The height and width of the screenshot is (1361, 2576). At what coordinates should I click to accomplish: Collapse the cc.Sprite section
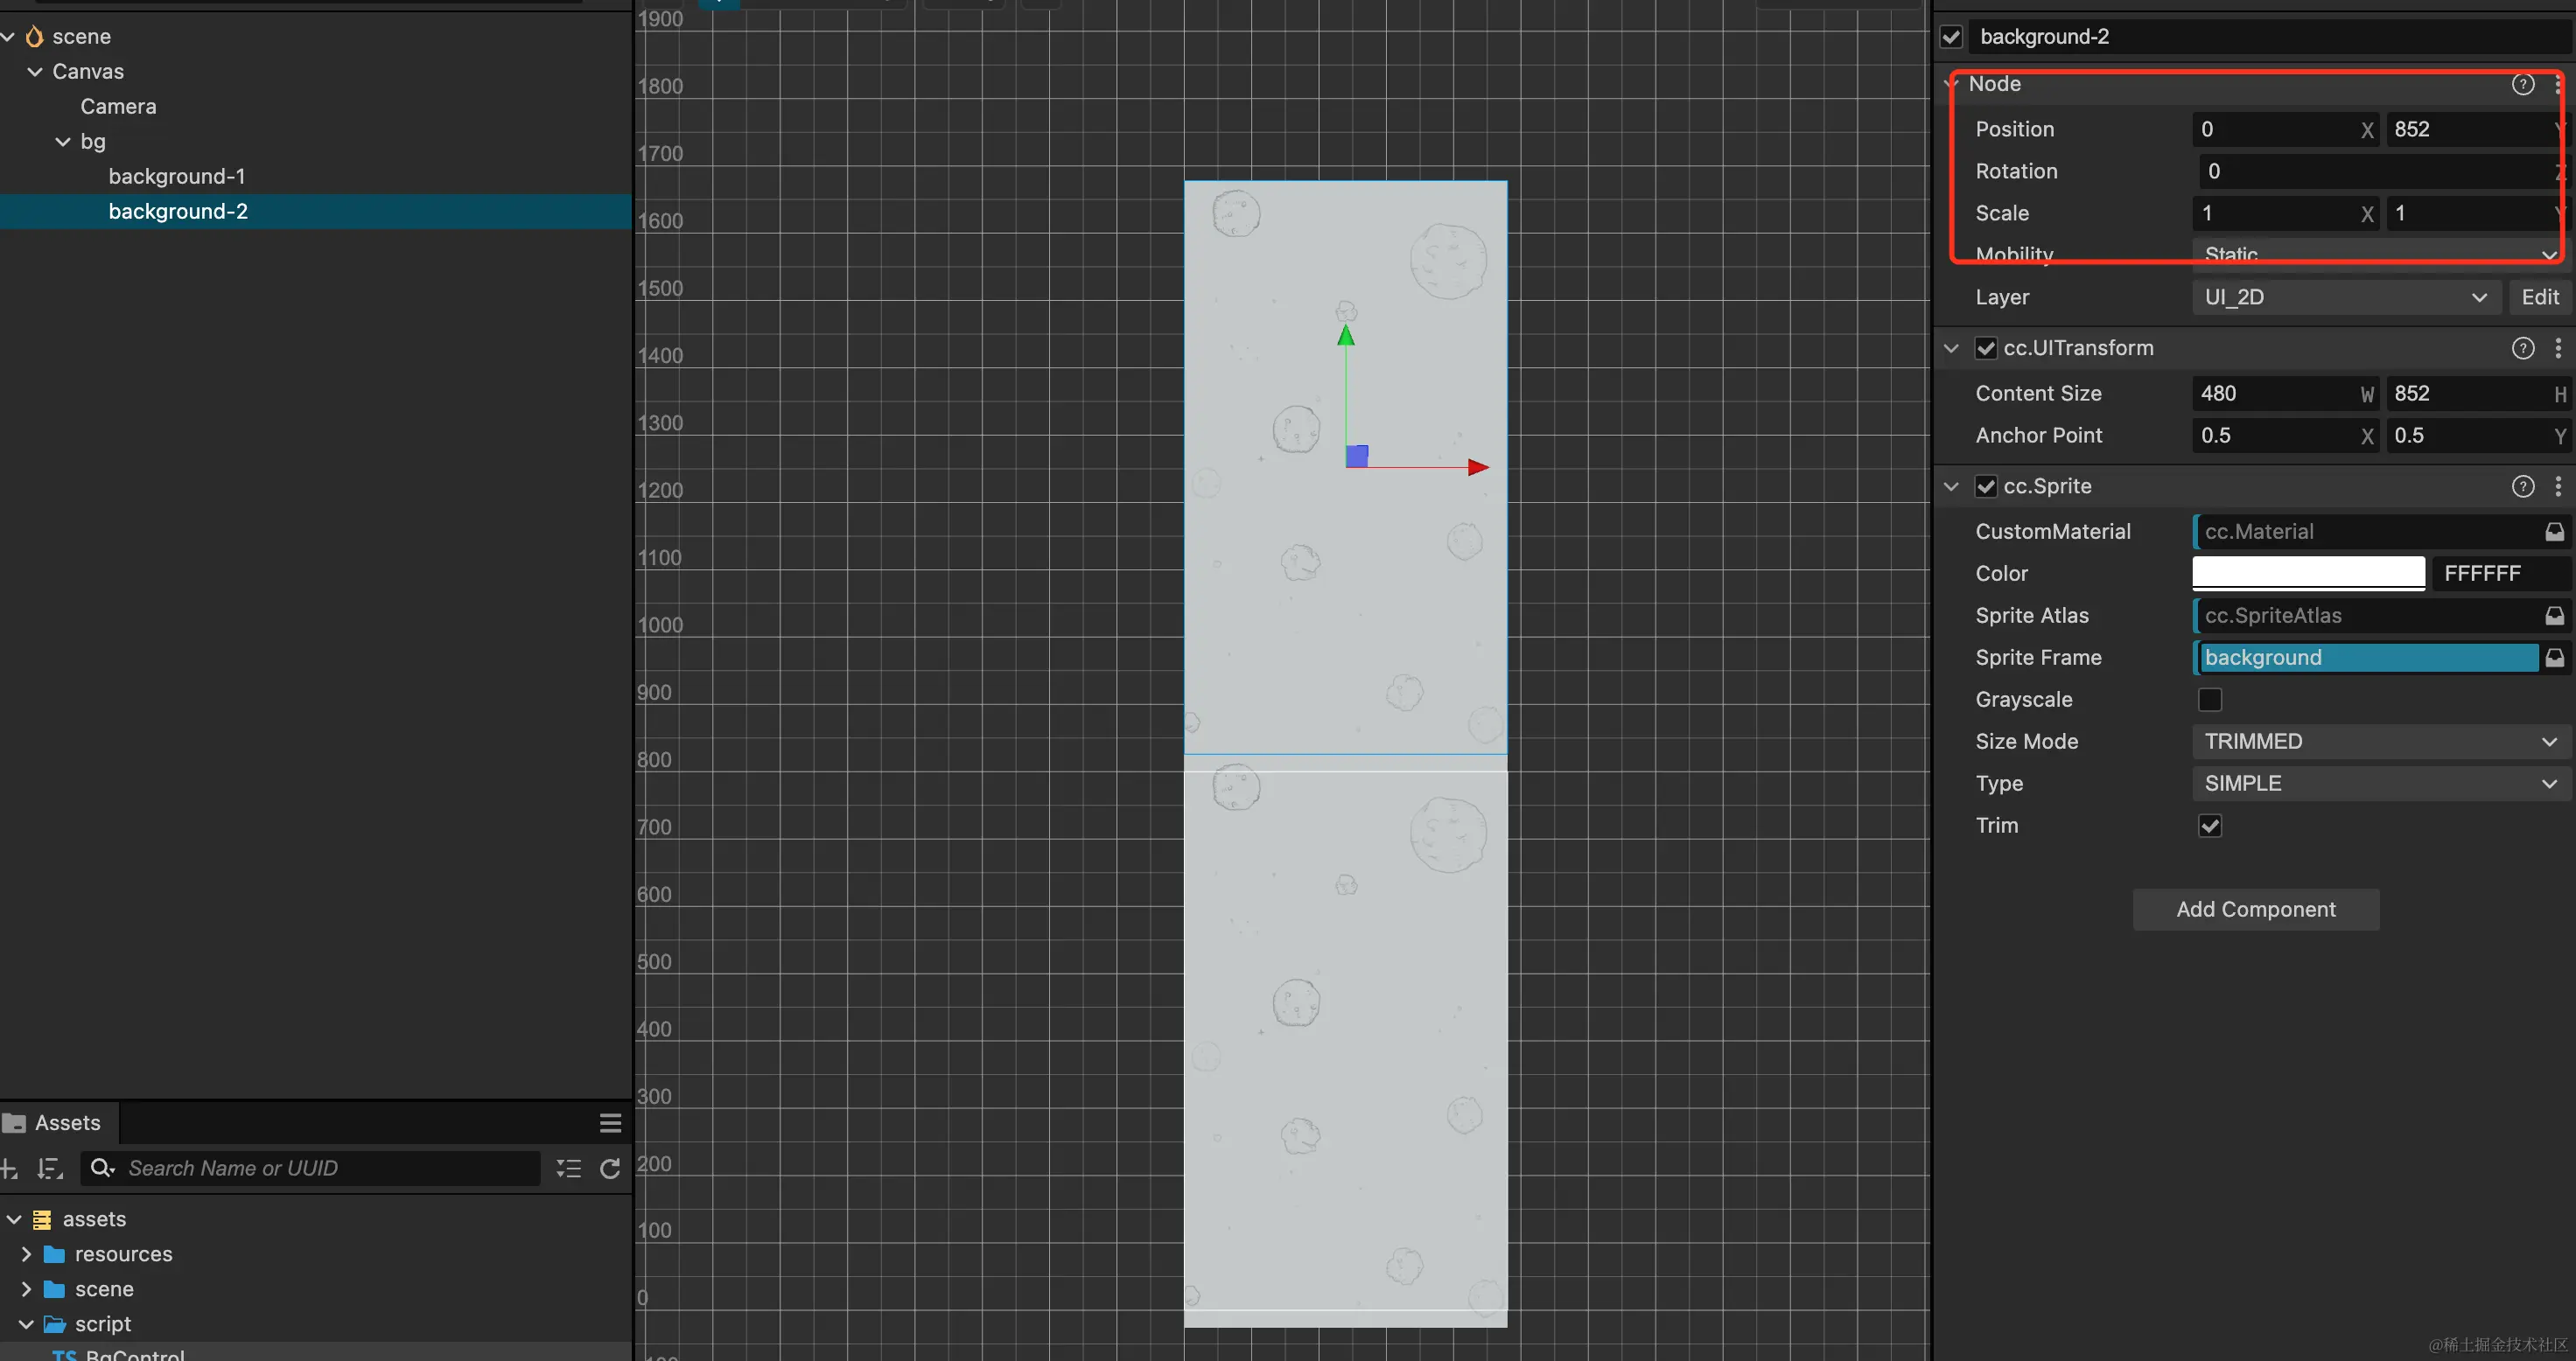click(x=1951, y=485)
